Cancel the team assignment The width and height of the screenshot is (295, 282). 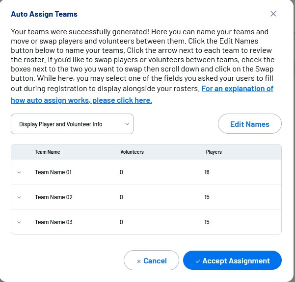(x=151, y=261)
